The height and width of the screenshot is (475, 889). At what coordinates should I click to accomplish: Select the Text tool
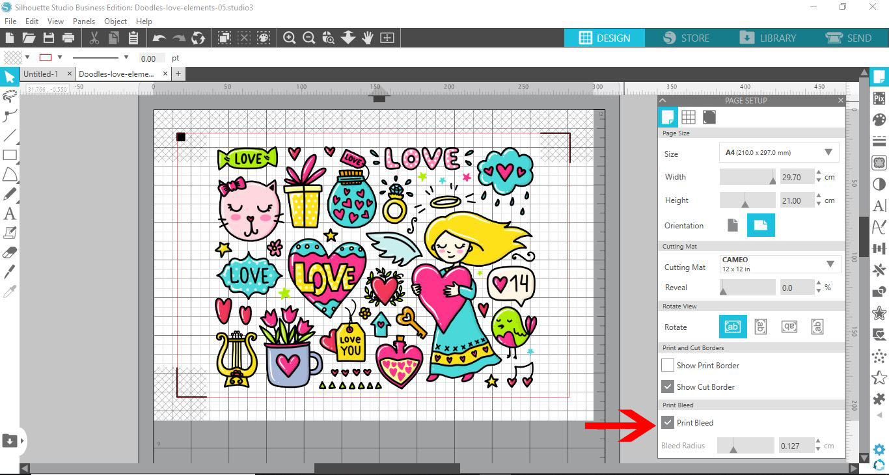[x=10, y=213]
